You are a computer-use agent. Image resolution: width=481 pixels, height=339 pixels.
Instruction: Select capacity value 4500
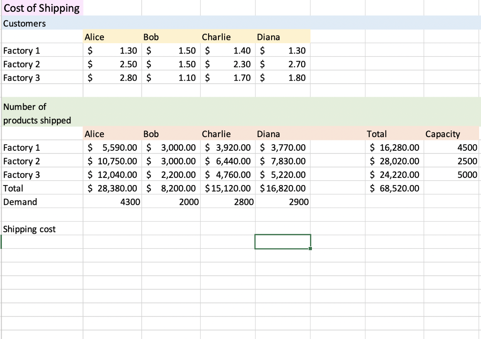tap(451, 147)
